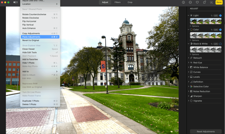Toggle the Color adjustment checkmark

(x=220, y=30)
